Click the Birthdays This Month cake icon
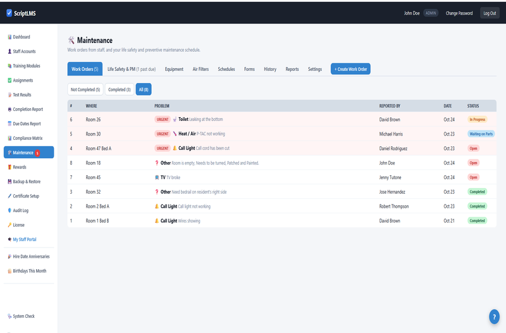 pos(9,271)
